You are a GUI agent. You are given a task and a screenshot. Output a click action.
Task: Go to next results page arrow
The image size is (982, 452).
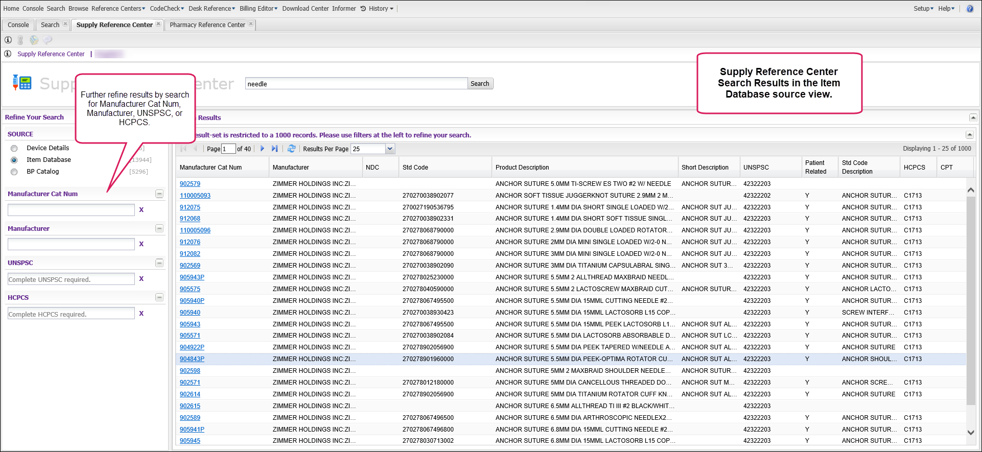262,149
